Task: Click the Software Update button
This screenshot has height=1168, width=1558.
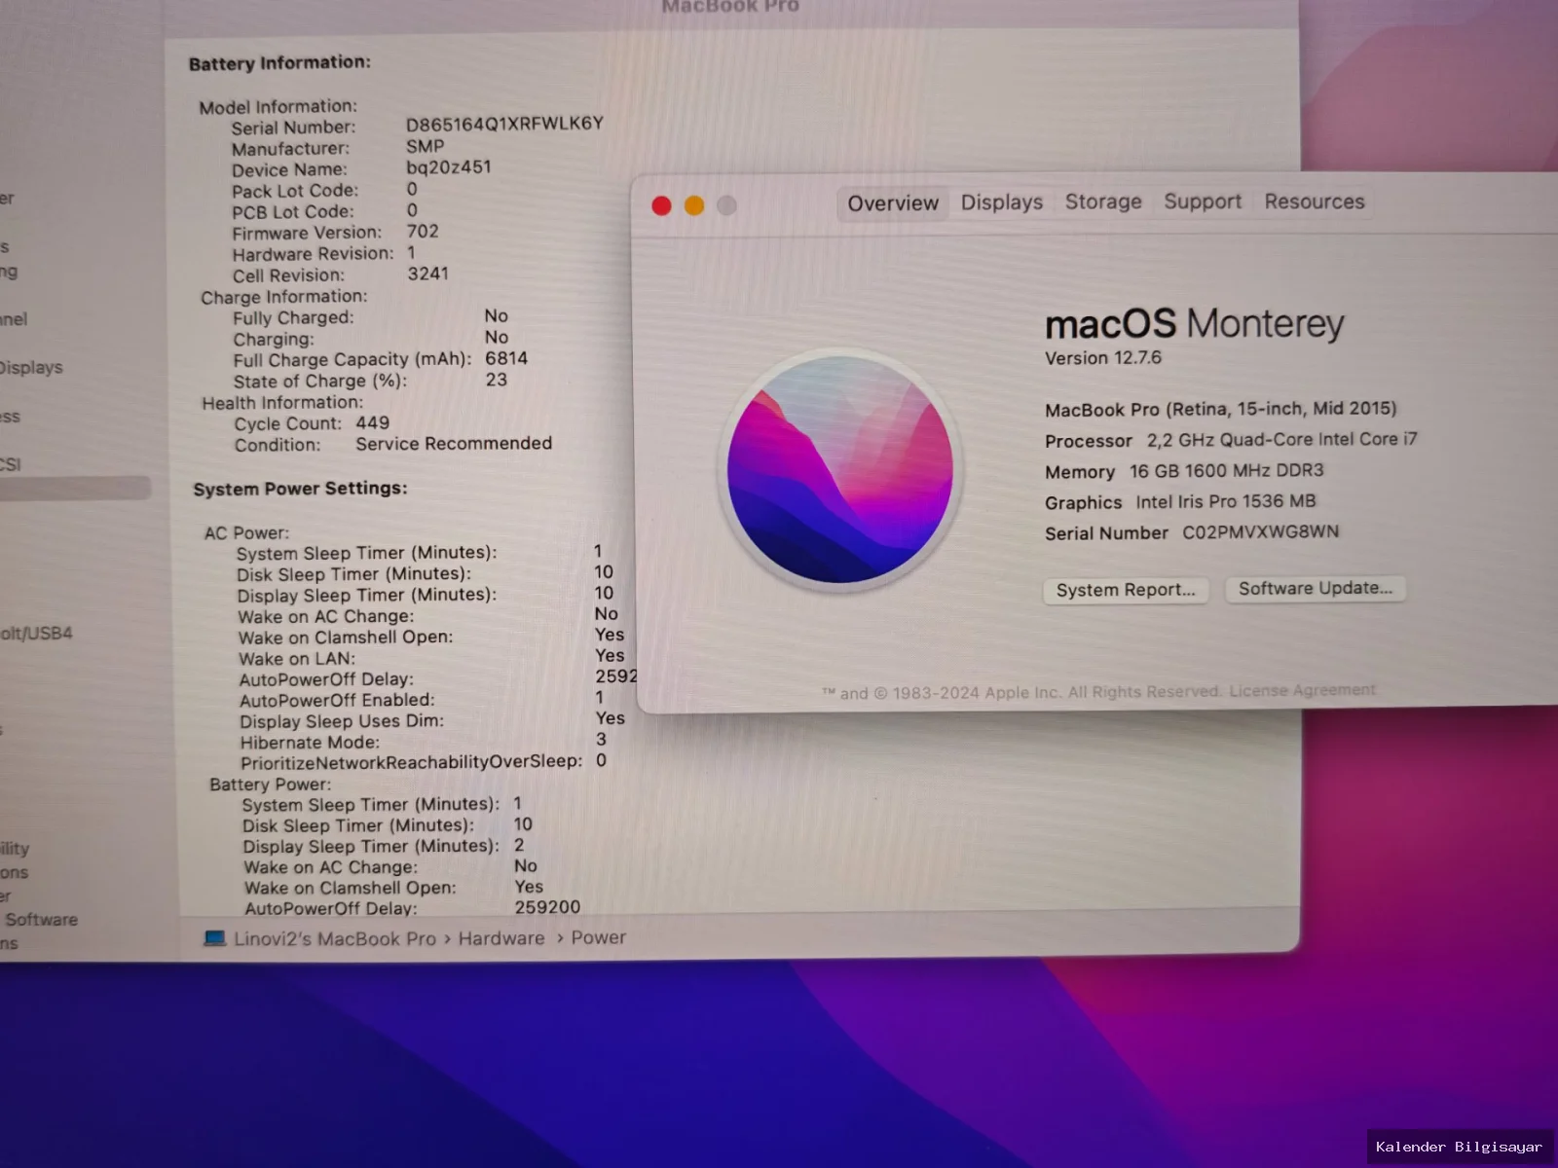Action: coord(1315,588)
